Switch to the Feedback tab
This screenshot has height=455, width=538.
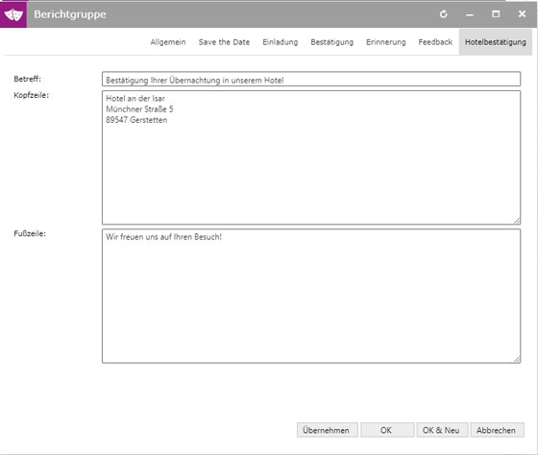point(435,42)
